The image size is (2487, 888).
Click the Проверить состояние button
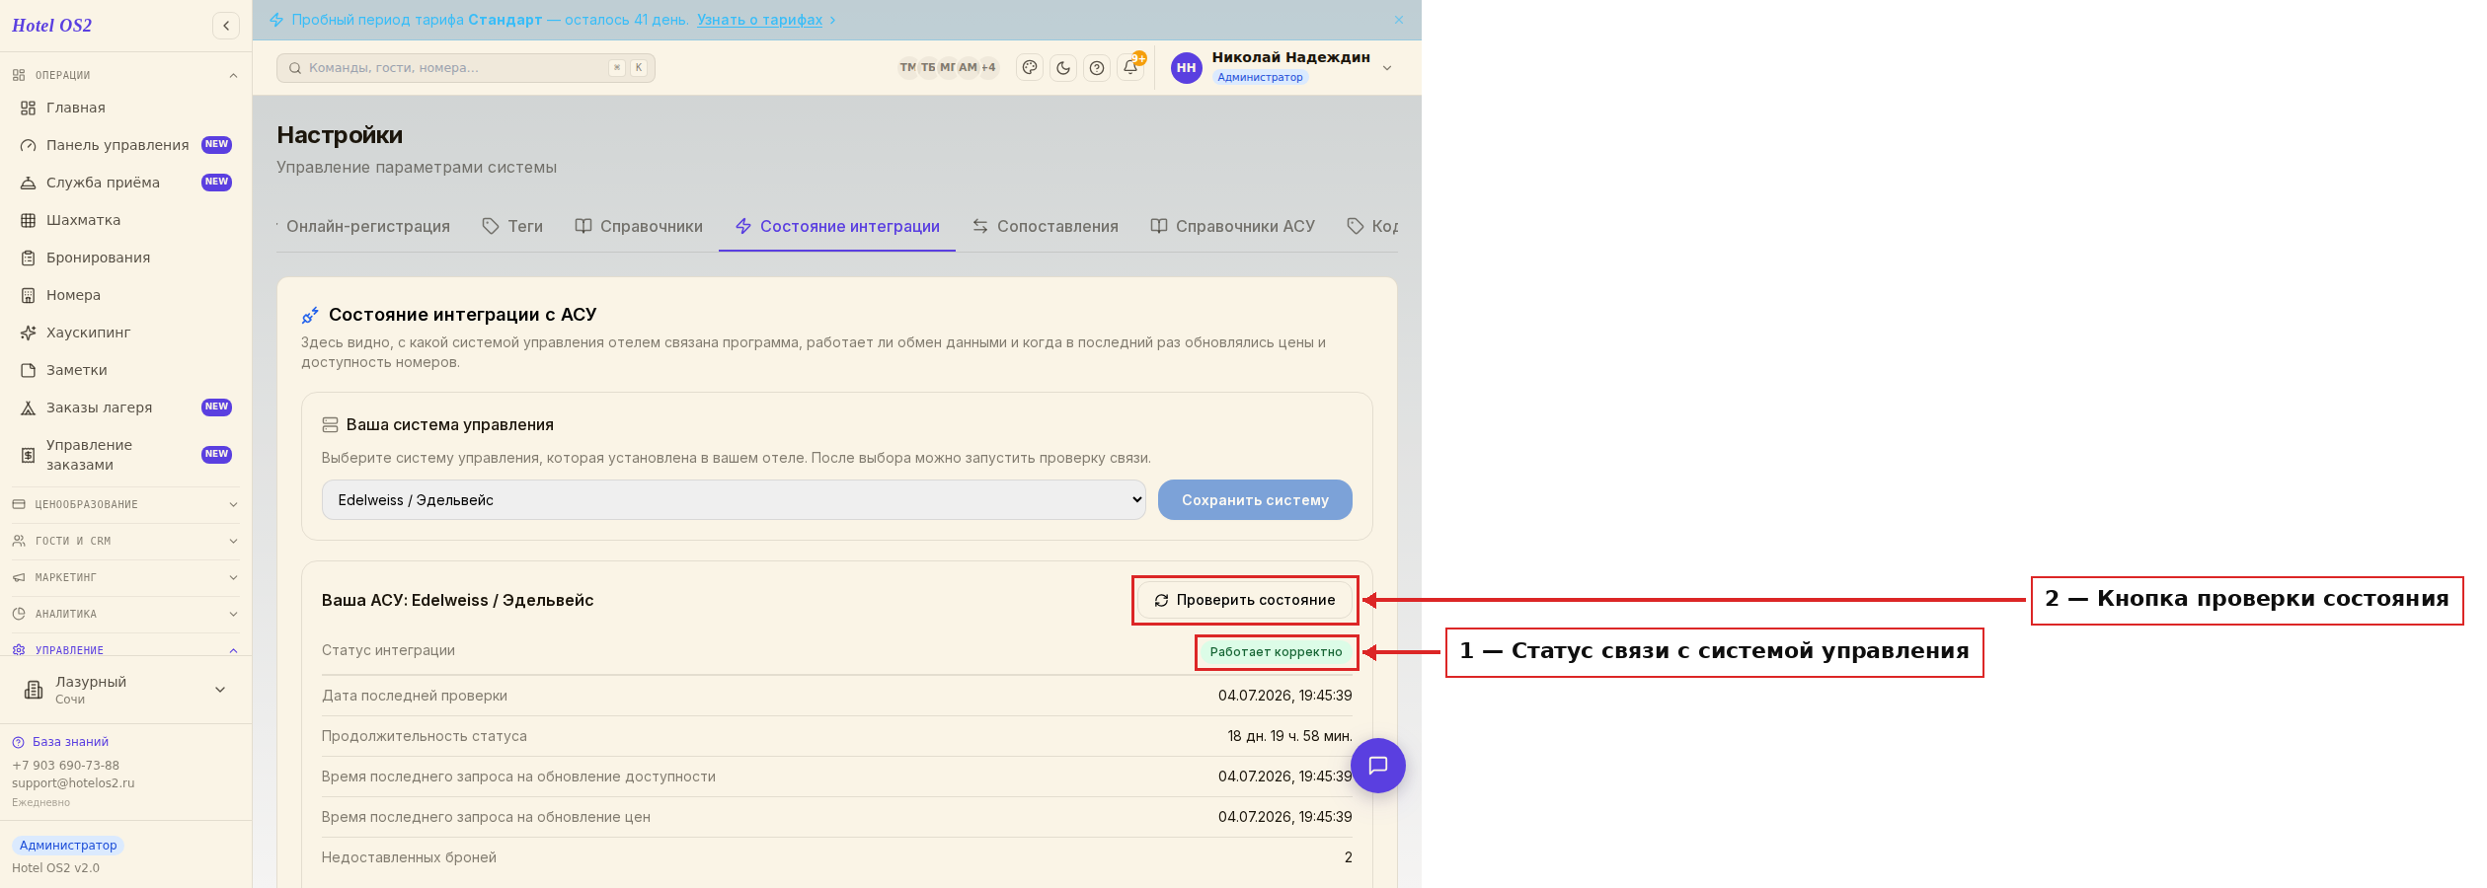coord(1245,600)
